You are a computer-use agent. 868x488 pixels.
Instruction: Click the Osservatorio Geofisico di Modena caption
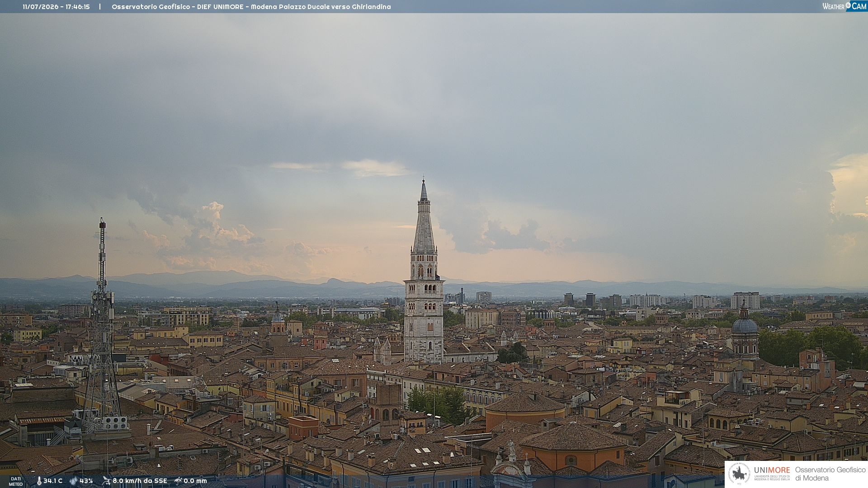[x=830, y=474]
